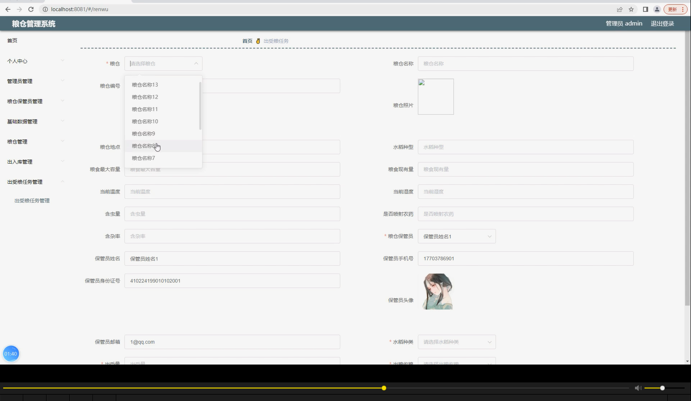
Task: Adjust the video volume slider
Action: [662, 388]
